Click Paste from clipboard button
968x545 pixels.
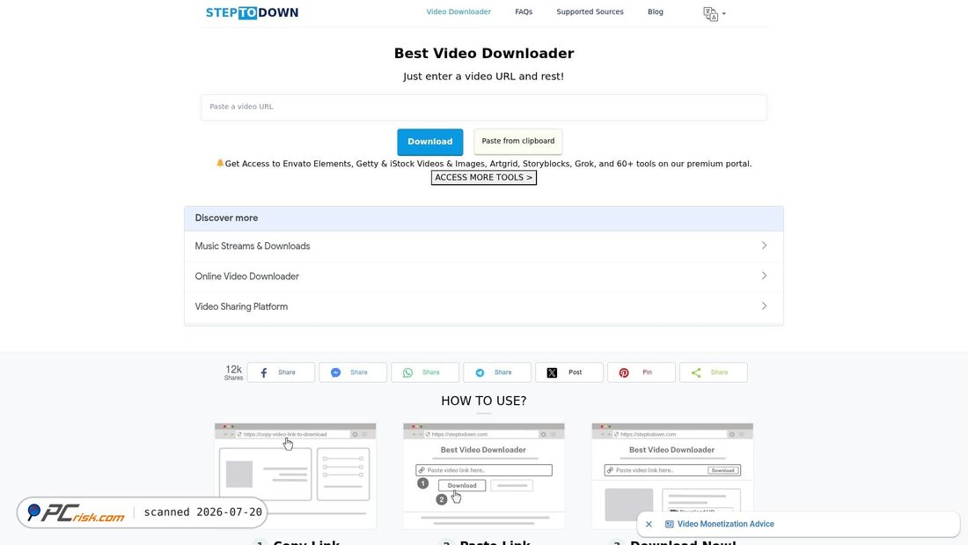(x=518, y=141)
